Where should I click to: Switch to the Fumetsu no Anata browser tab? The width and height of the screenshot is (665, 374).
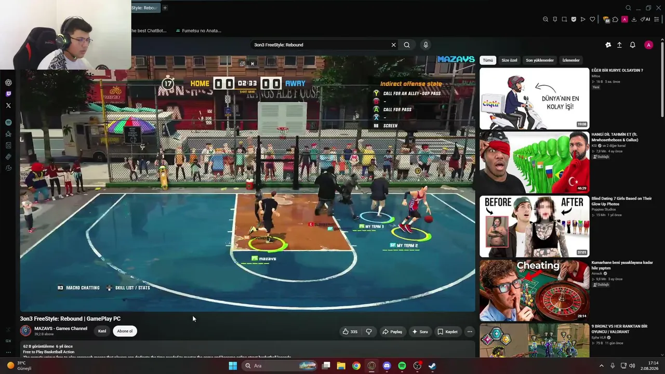198,31
